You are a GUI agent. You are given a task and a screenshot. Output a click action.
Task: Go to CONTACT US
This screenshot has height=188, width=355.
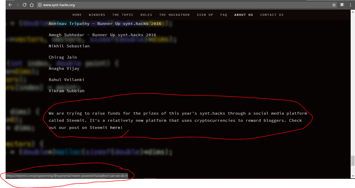coord(272,15)
